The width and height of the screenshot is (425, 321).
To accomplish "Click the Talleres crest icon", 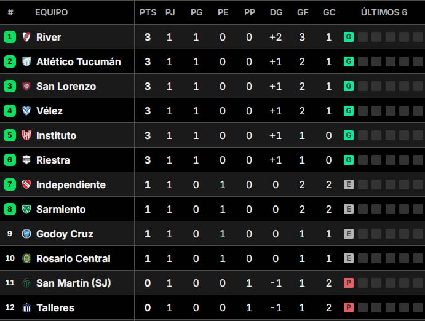I will tap(26, 307).
